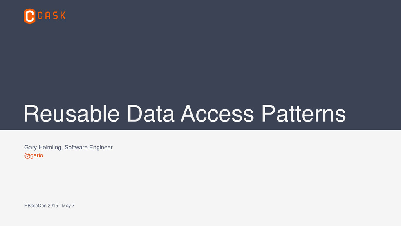The image size is (401, 226).
Task: Click the white C inside the hexagon logo
Action: coord(30,16)
